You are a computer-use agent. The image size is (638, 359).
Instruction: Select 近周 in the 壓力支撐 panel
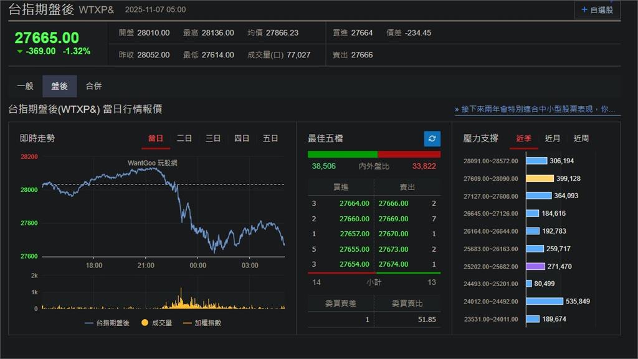581,138
